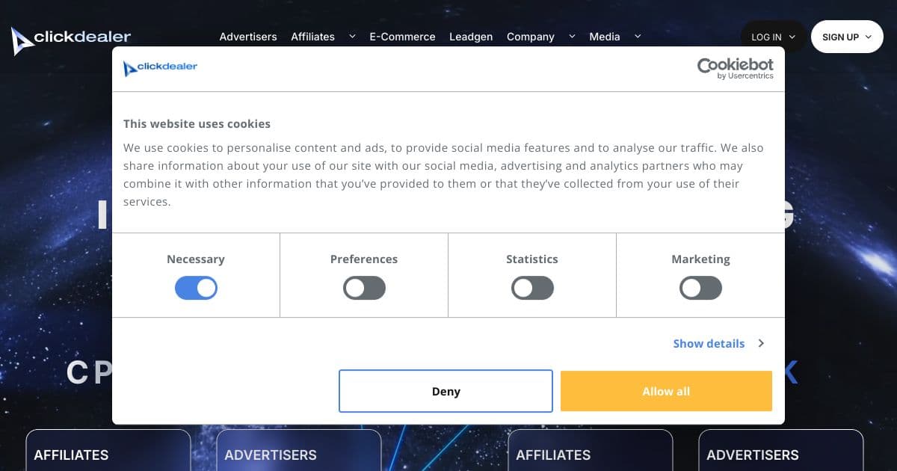Disable the Necessary cookie toggle
The width and height of the screenshot is (897, 471).
click(196, 288)
